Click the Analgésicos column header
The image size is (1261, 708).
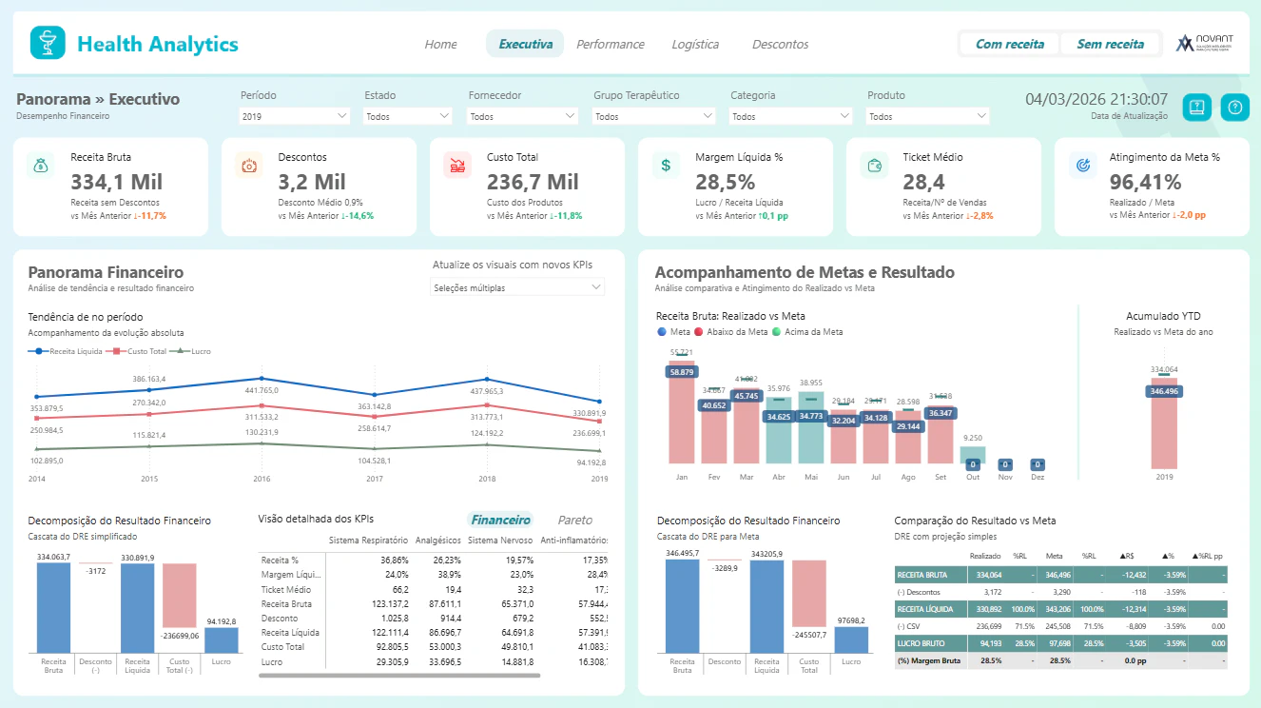click(438, 540)
